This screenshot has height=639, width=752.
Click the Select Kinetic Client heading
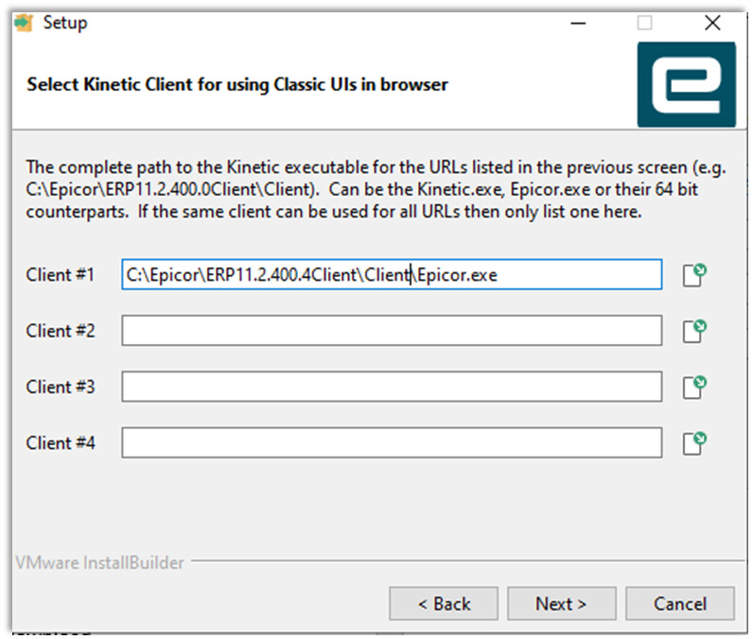tap(237, 84)
